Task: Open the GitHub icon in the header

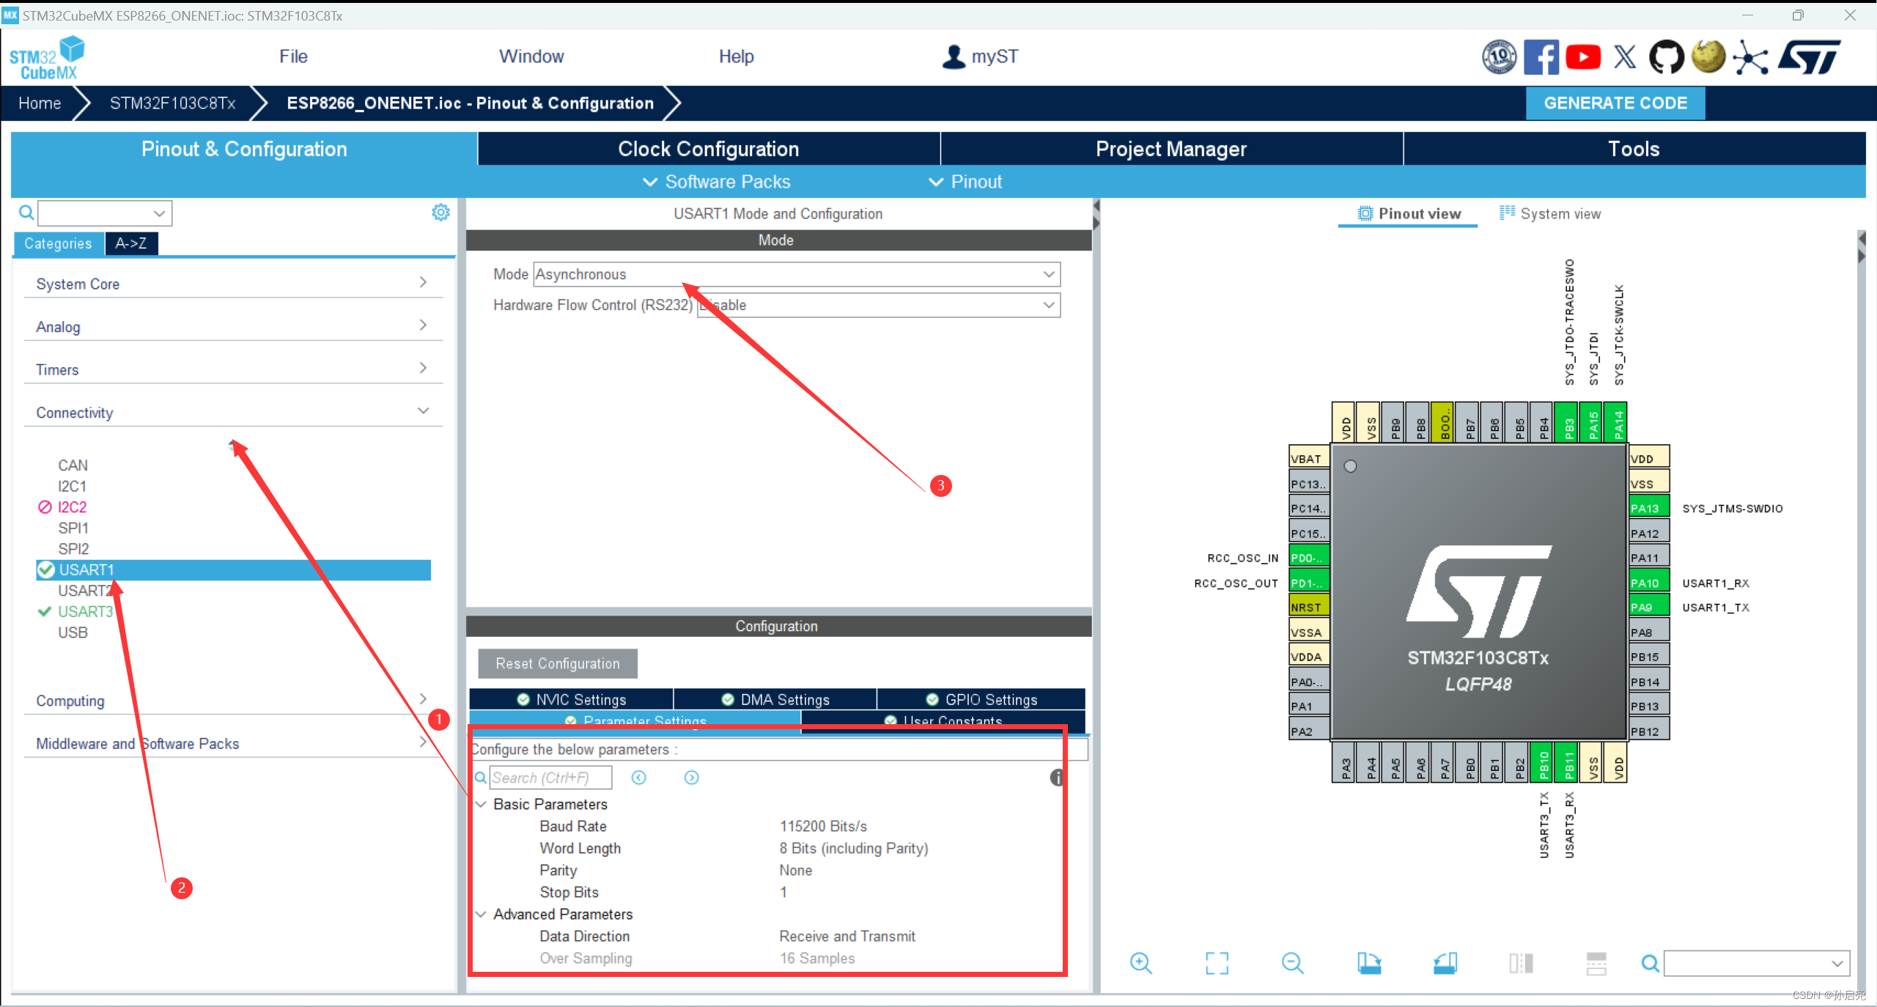Action: 1666,57
